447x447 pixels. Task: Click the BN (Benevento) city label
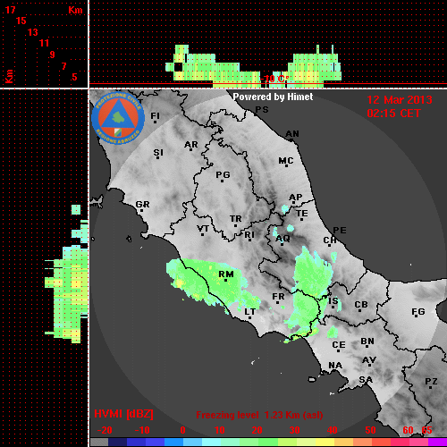(367, 342)
